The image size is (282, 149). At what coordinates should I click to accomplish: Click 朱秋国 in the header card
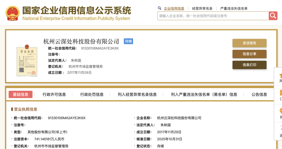(76, 60)
